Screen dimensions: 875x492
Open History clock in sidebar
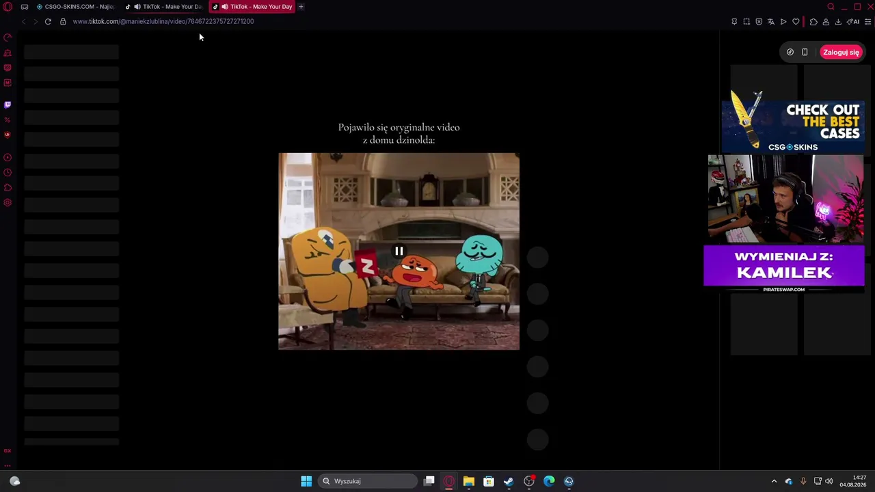click(x=8, y=172)
